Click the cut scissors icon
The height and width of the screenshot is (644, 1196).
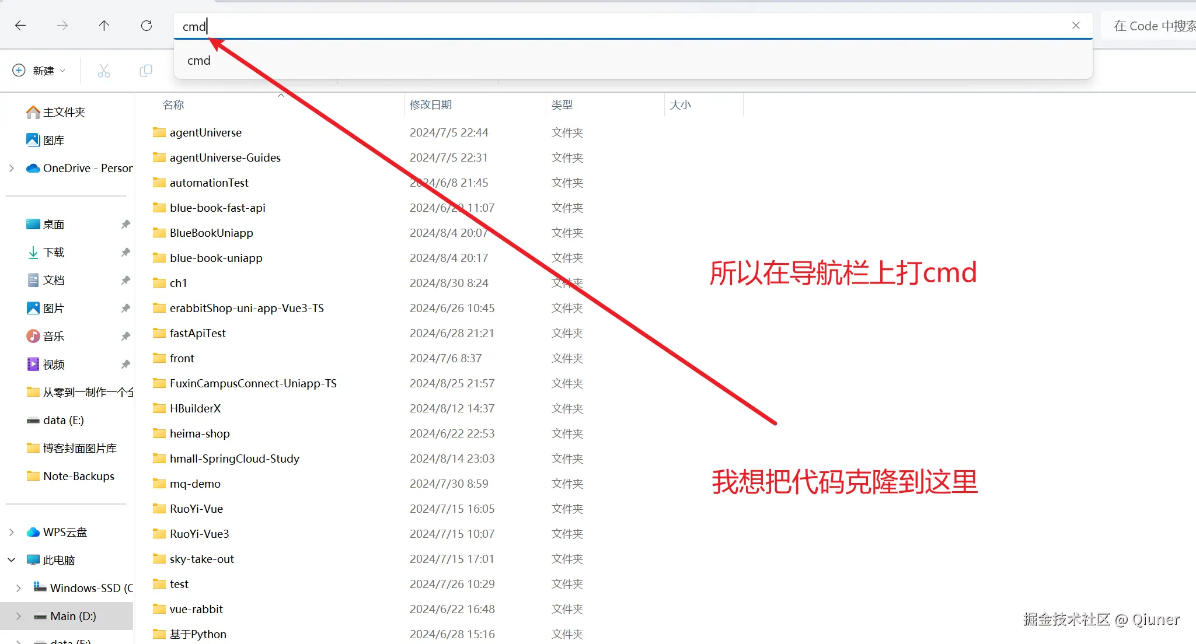104,71
